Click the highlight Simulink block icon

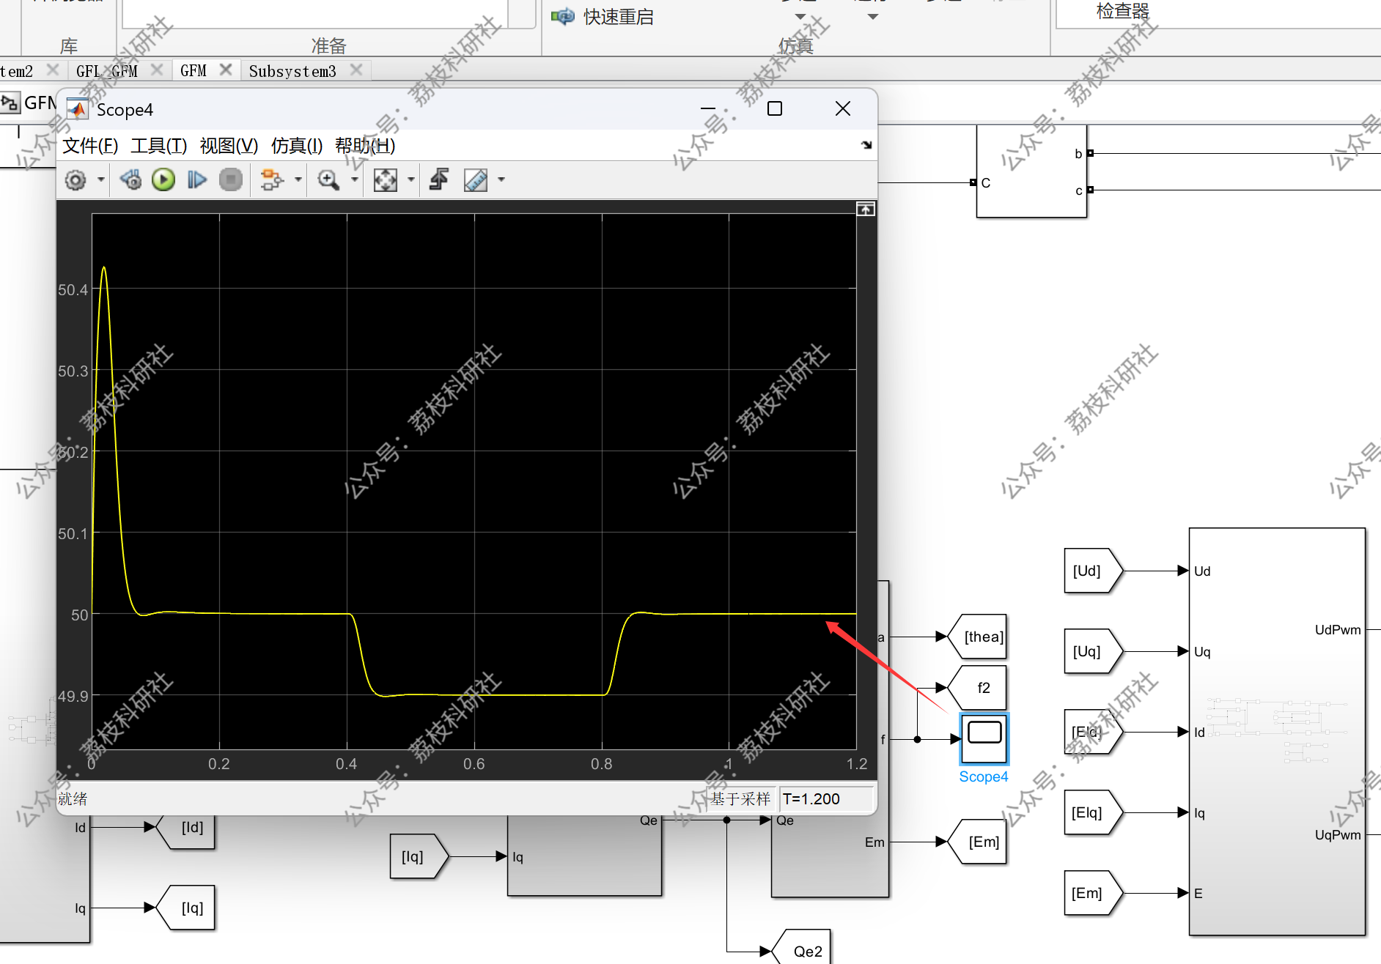click(x=272, y=179)
